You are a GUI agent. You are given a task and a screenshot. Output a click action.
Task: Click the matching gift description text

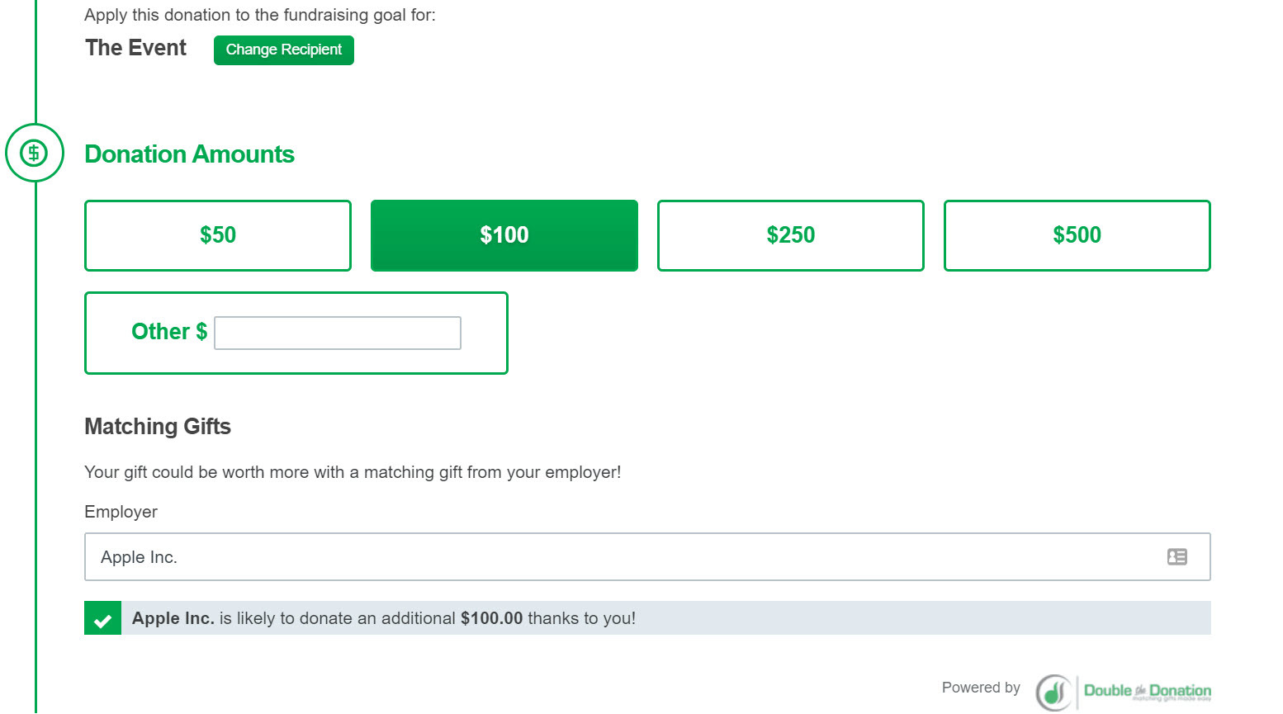click(353, 472)
